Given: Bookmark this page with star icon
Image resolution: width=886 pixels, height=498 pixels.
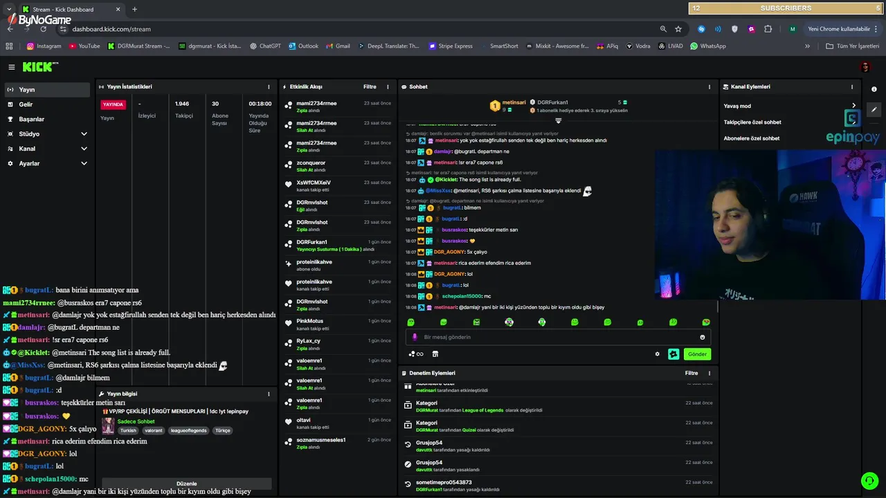Looking at the screenshot, I should click(678, 29).
